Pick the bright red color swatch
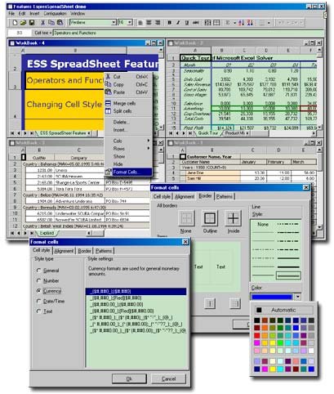The height and width of the screenshot is (394, 334). 257,335
